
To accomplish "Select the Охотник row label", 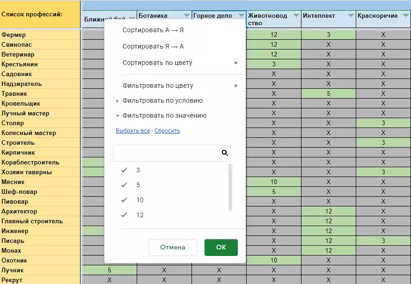I will [40, 260].
